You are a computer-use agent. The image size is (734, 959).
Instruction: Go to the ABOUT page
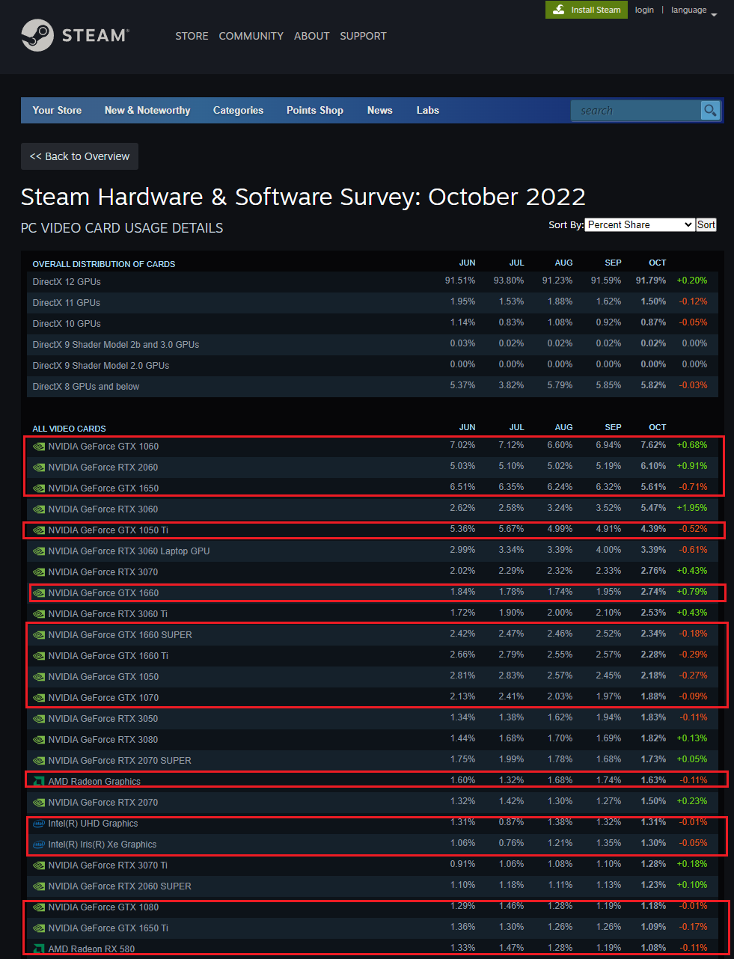(x=311, y=36)
